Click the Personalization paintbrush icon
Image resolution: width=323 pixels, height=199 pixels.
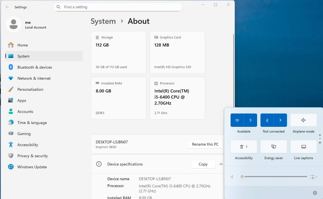click(x=11, y=89)
